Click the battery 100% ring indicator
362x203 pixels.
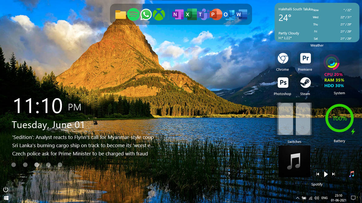point(339,118)
